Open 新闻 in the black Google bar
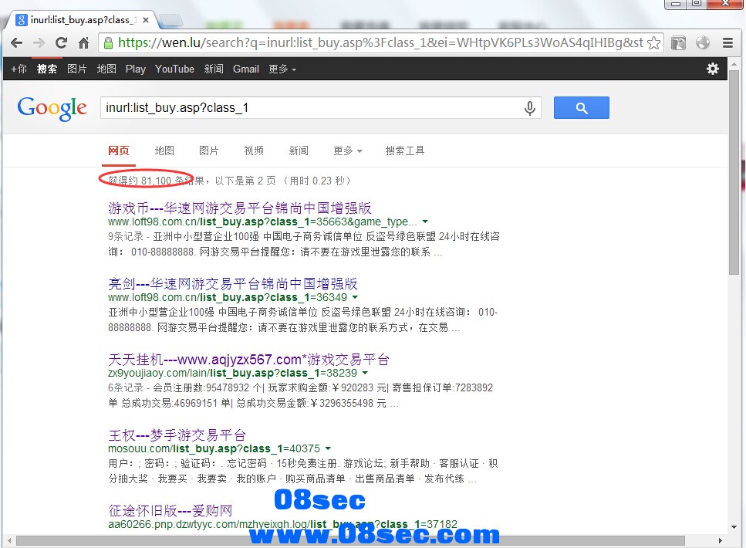746x548 pixels. click(214, 69)
